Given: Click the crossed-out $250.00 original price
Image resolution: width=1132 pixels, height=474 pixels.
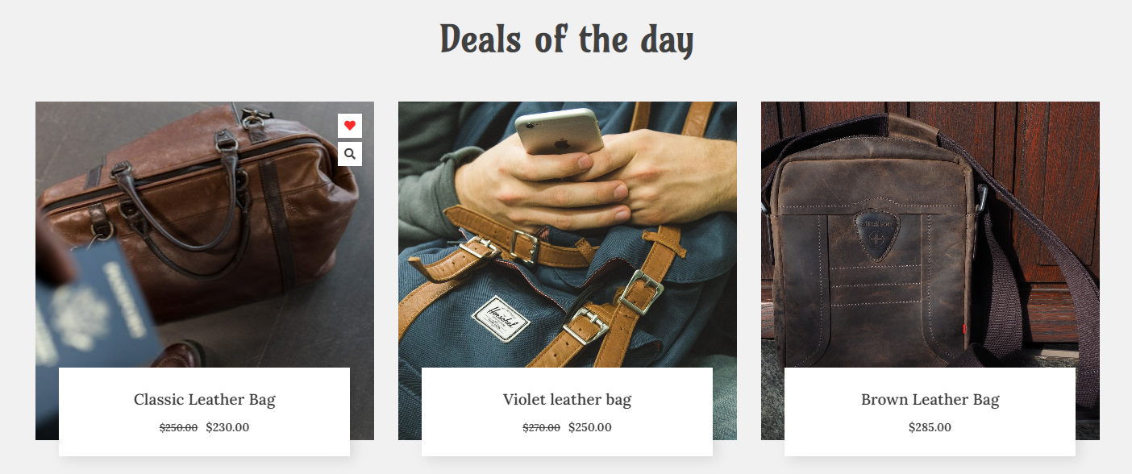Looking at the screenshot, I should click(x=179, y=428).
